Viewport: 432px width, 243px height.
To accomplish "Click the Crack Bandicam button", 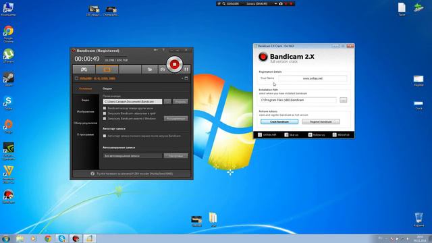I will (x=279, y=122).
